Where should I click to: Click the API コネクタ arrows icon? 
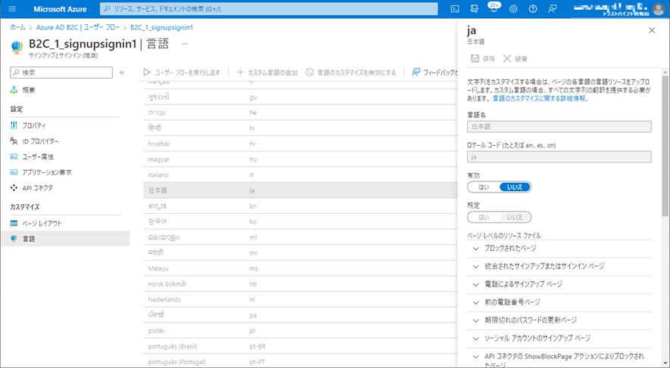(14, 187)
